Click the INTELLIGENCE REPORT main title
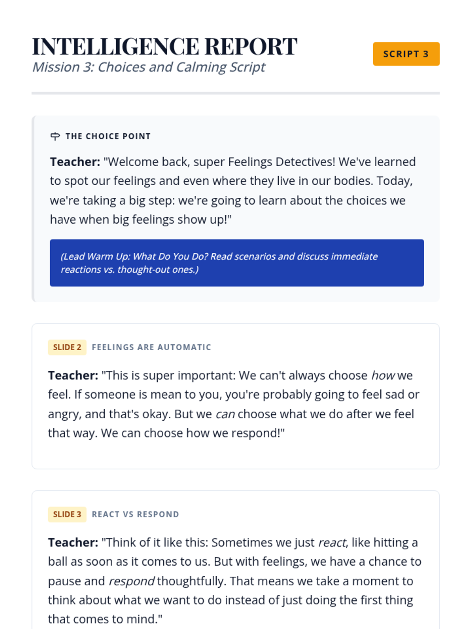This screenshot has width=471, height=629. tap(164, 46)
